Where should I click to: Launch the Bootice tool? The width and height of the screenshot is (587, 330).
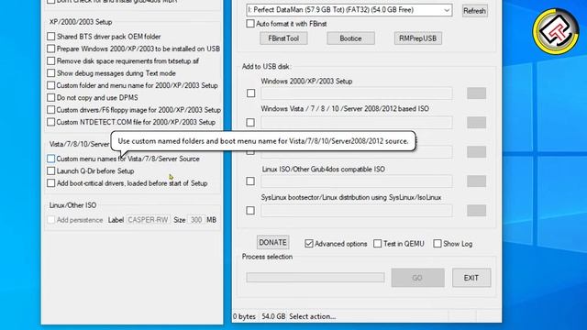(x=350, y=38)
